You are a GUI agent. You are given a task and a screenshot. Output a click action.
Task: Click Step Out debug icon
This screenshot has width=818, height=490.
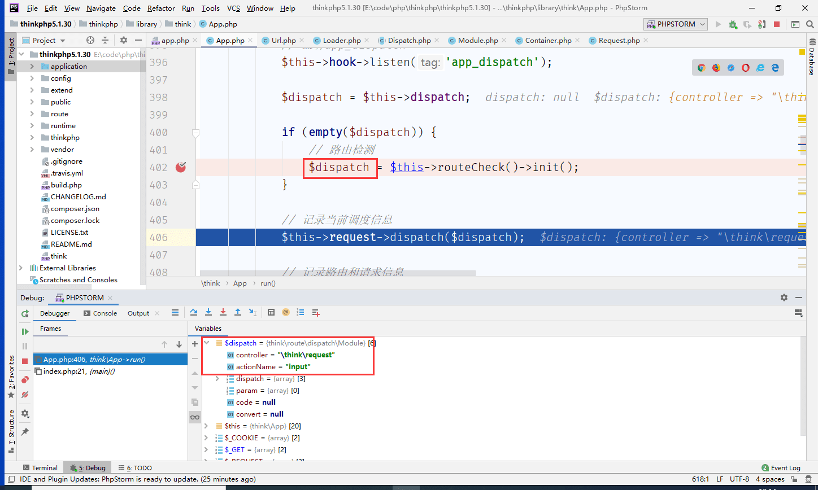(238, 312)
